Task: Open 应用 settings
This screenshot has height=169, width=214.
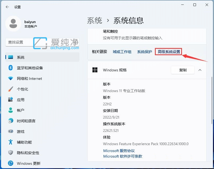Action: (x=42, y=100)
